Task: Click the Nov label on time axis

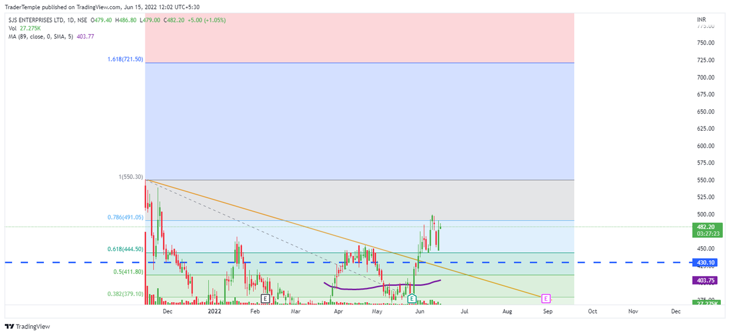Action: (633, 311)
